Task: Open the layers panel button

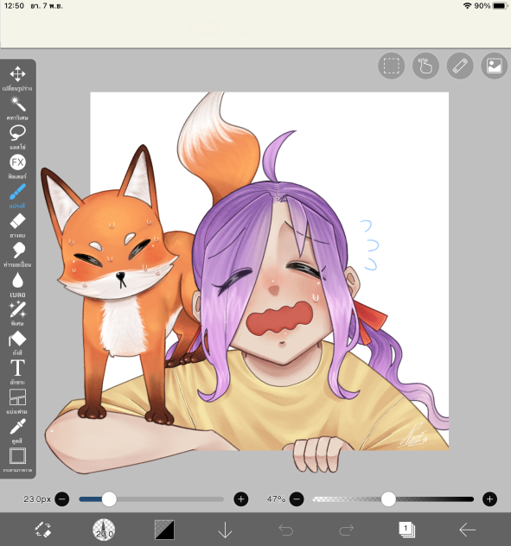Action: click(x=406, y=530)
